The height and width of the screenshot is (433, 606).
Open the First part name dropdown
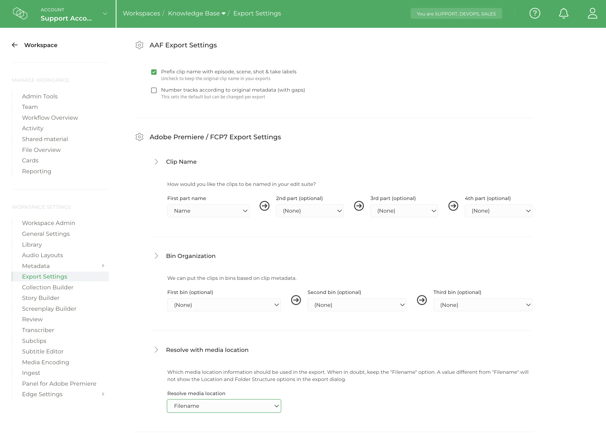tap(208, 211)
